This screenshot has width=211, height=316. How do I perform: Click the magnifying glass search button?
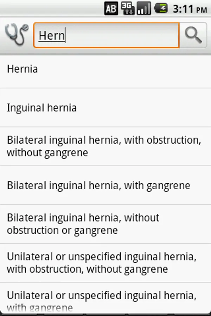pos(193,35)
